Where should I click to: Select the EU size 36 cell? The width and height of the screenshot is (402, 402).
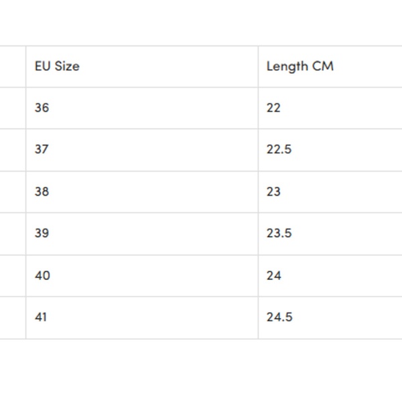[x=42, y=108]
